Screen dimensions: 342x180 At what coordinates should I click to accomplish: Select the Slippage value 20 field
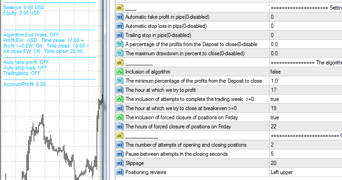tap(306, 163)
